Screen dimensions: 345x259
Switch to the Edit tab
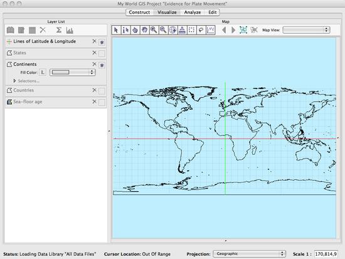tap(212, 13)
